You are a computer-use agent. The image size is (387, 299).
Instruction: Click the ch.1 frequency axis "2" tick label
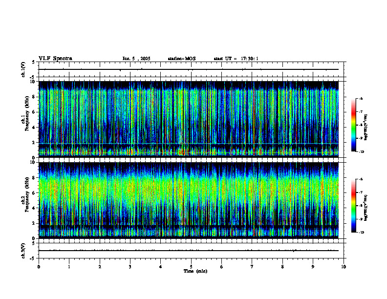[34, 143]
